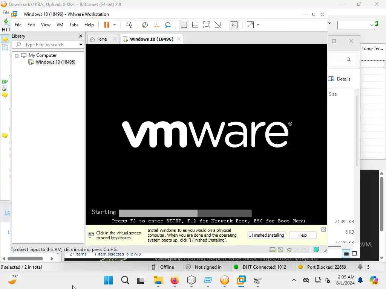Click VMware Workstation taskbar icon
This screenshot has width=386, height=289.
pos(241,280)
